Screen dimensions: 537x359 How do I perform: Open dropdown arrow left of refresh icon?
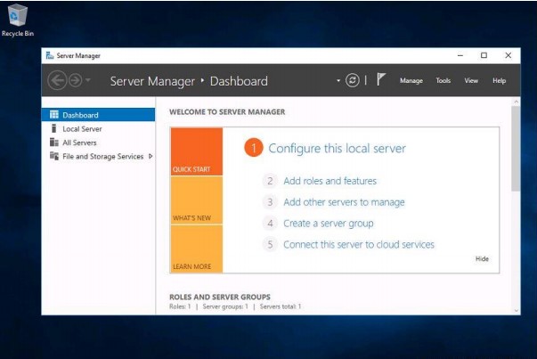click(x=338, y=81)
